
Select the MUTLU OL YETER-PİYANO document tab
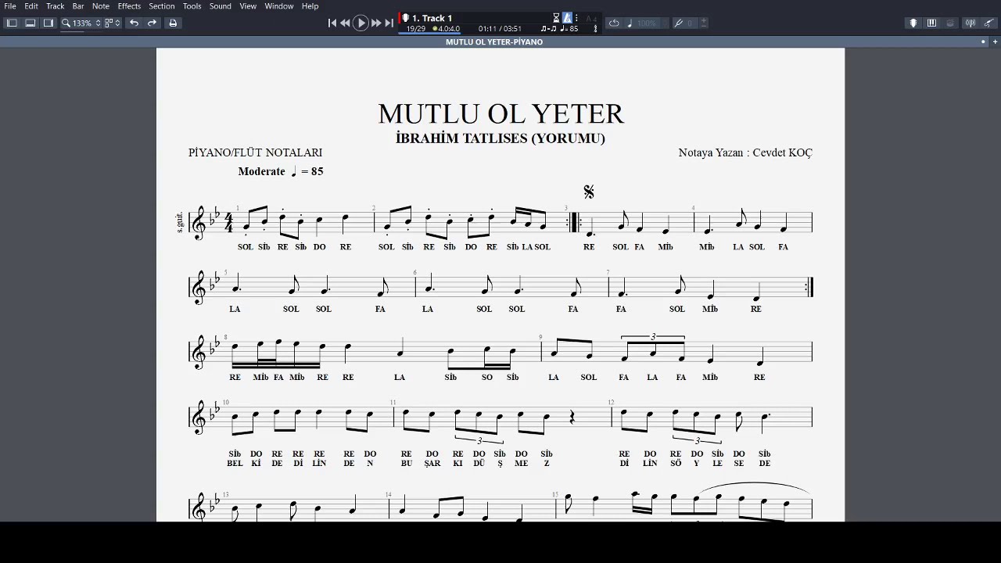tap(494, 42)
